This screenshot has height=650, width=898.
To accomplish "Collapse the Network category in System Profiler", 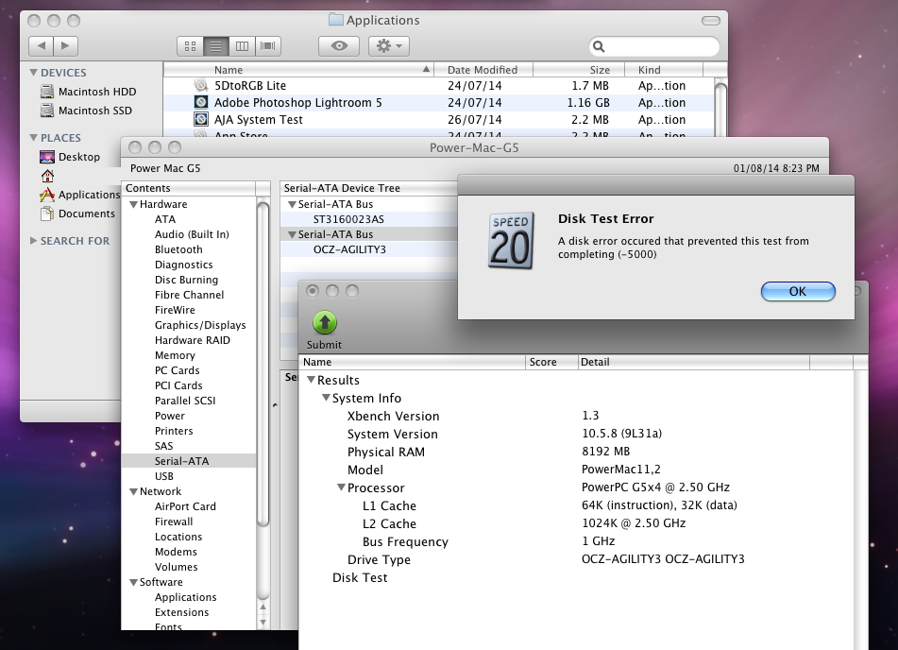I will click(133, 492).
